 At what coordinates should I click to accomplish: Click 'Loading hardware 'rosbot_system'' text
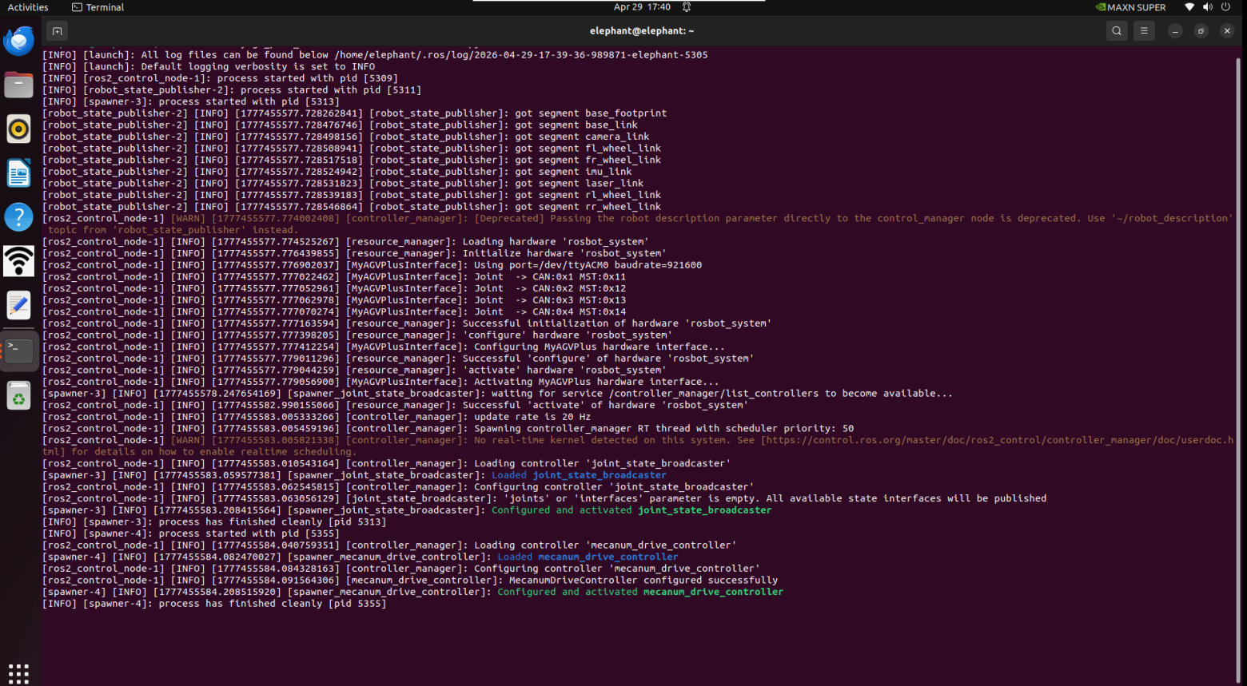(x=556, y=242)
